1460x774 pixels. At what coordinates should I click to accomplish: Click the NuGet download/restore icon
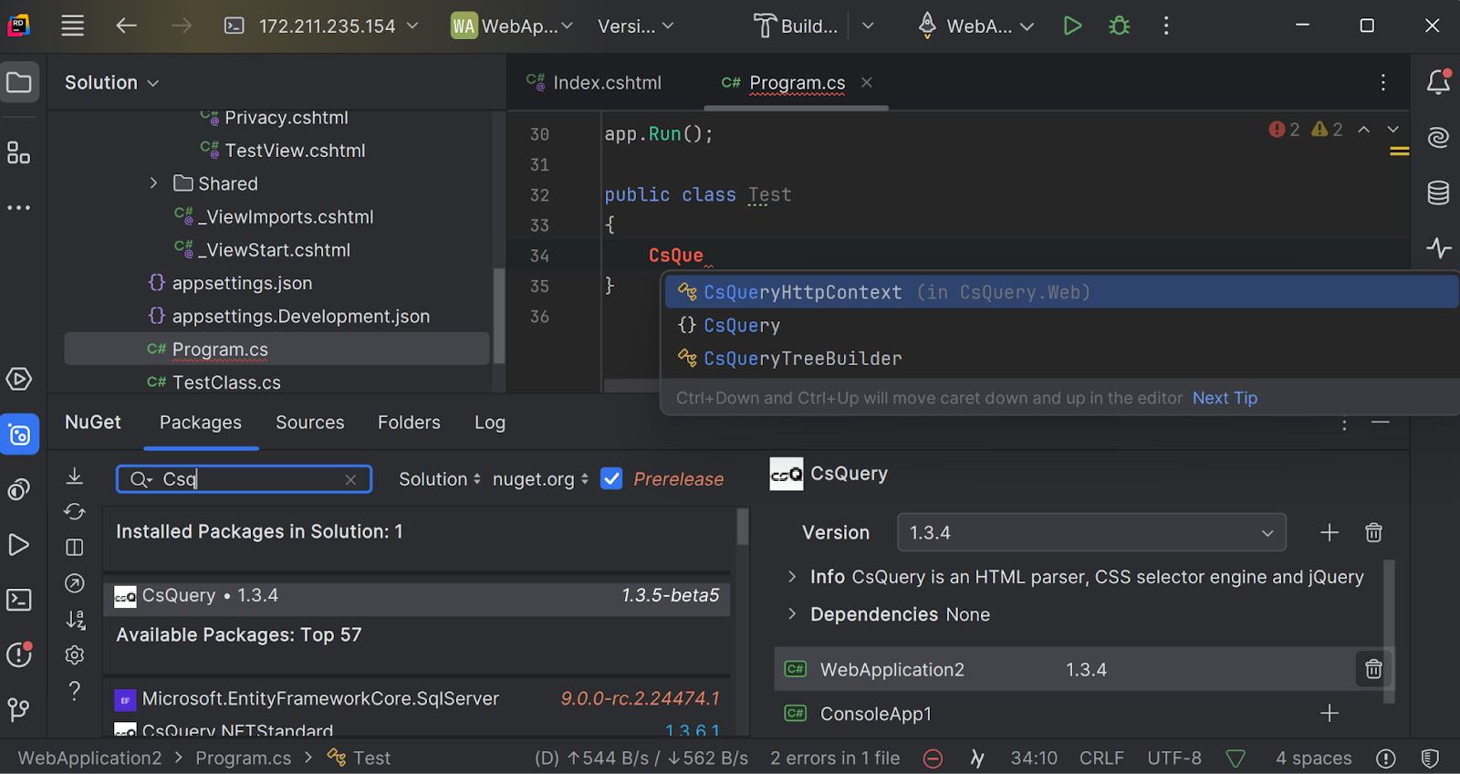[75, 476]
